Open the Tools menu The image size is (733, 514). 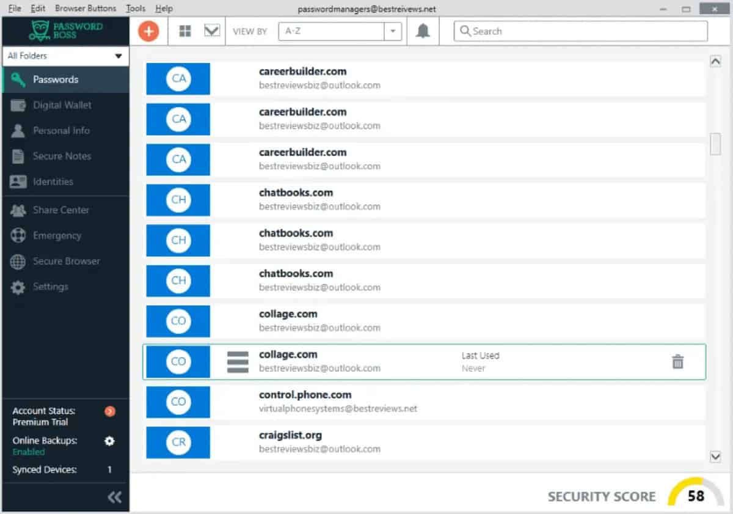click(x=135, y=8)
